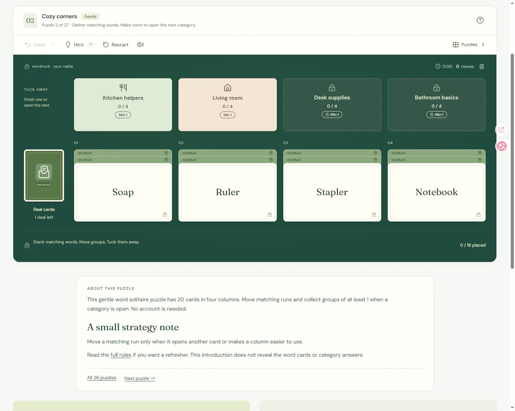515x411 pixels.
Task: Click second face-down card in column 03
Action: tap(332, 160)
